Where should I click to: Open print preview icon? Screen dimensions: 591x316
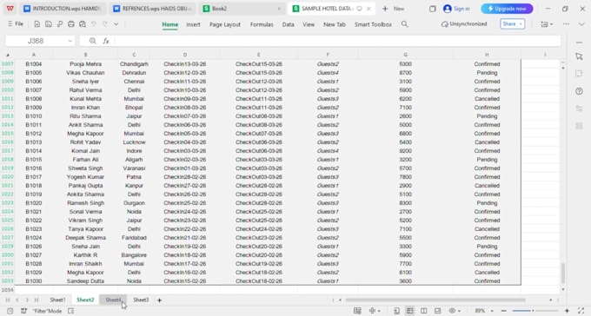coord(83,24)
